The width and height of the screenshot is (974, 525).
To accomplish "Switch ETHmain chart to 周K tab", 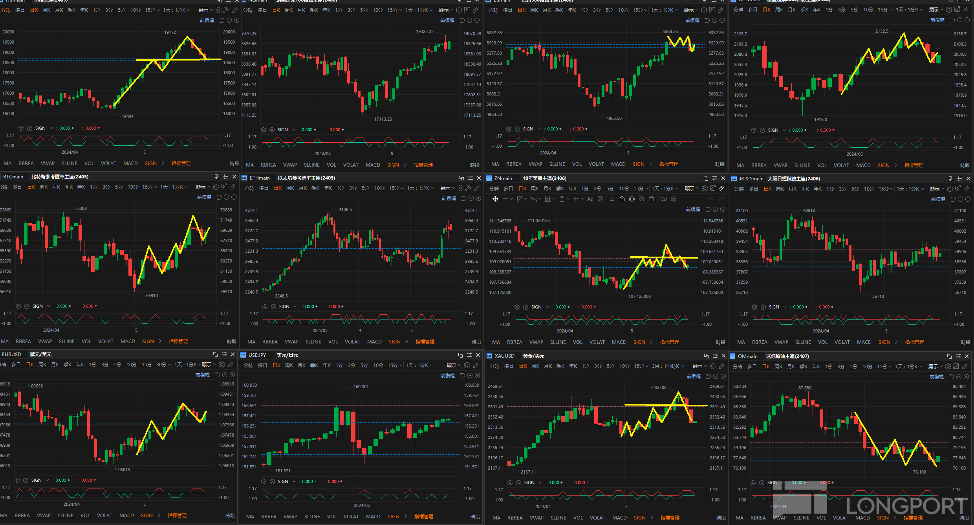I will pyautogui.click(x=290, y=188).
